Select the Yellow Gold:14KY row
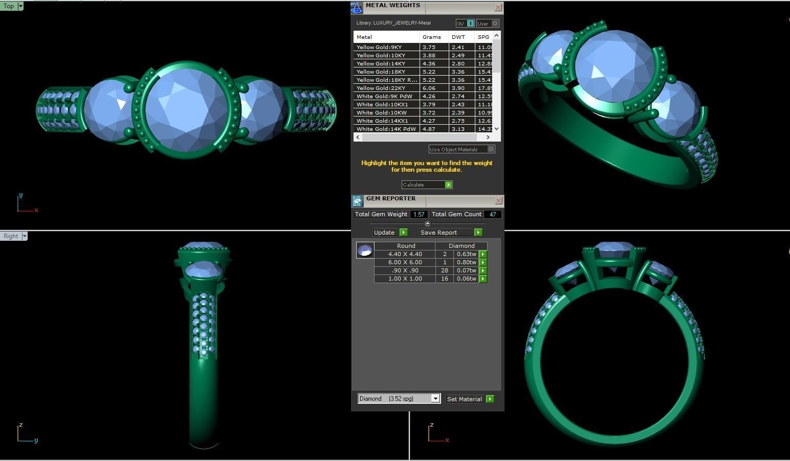 [423, 63]
